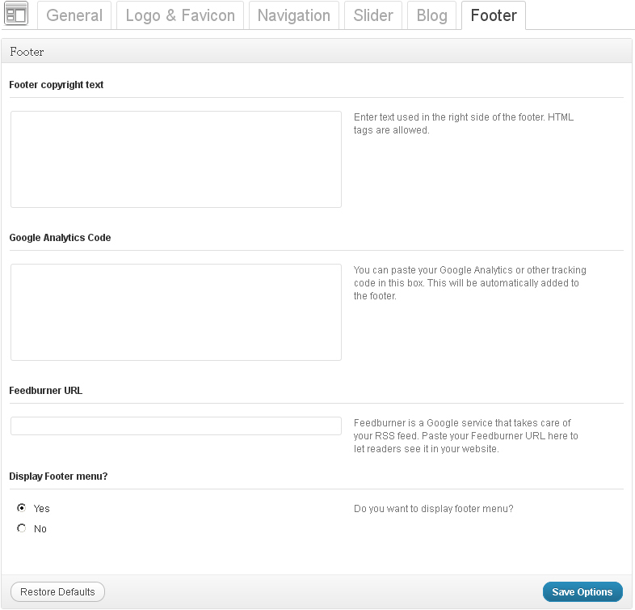
Task: Switch to the General tab
Action: pyautogui.click(x=74, y=15)
